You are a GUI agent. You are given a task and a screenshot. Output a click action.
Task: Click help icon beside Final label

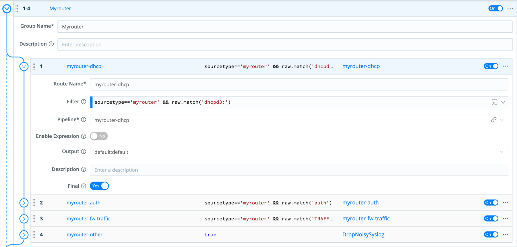pyautogui.click(x=84, y=186)
